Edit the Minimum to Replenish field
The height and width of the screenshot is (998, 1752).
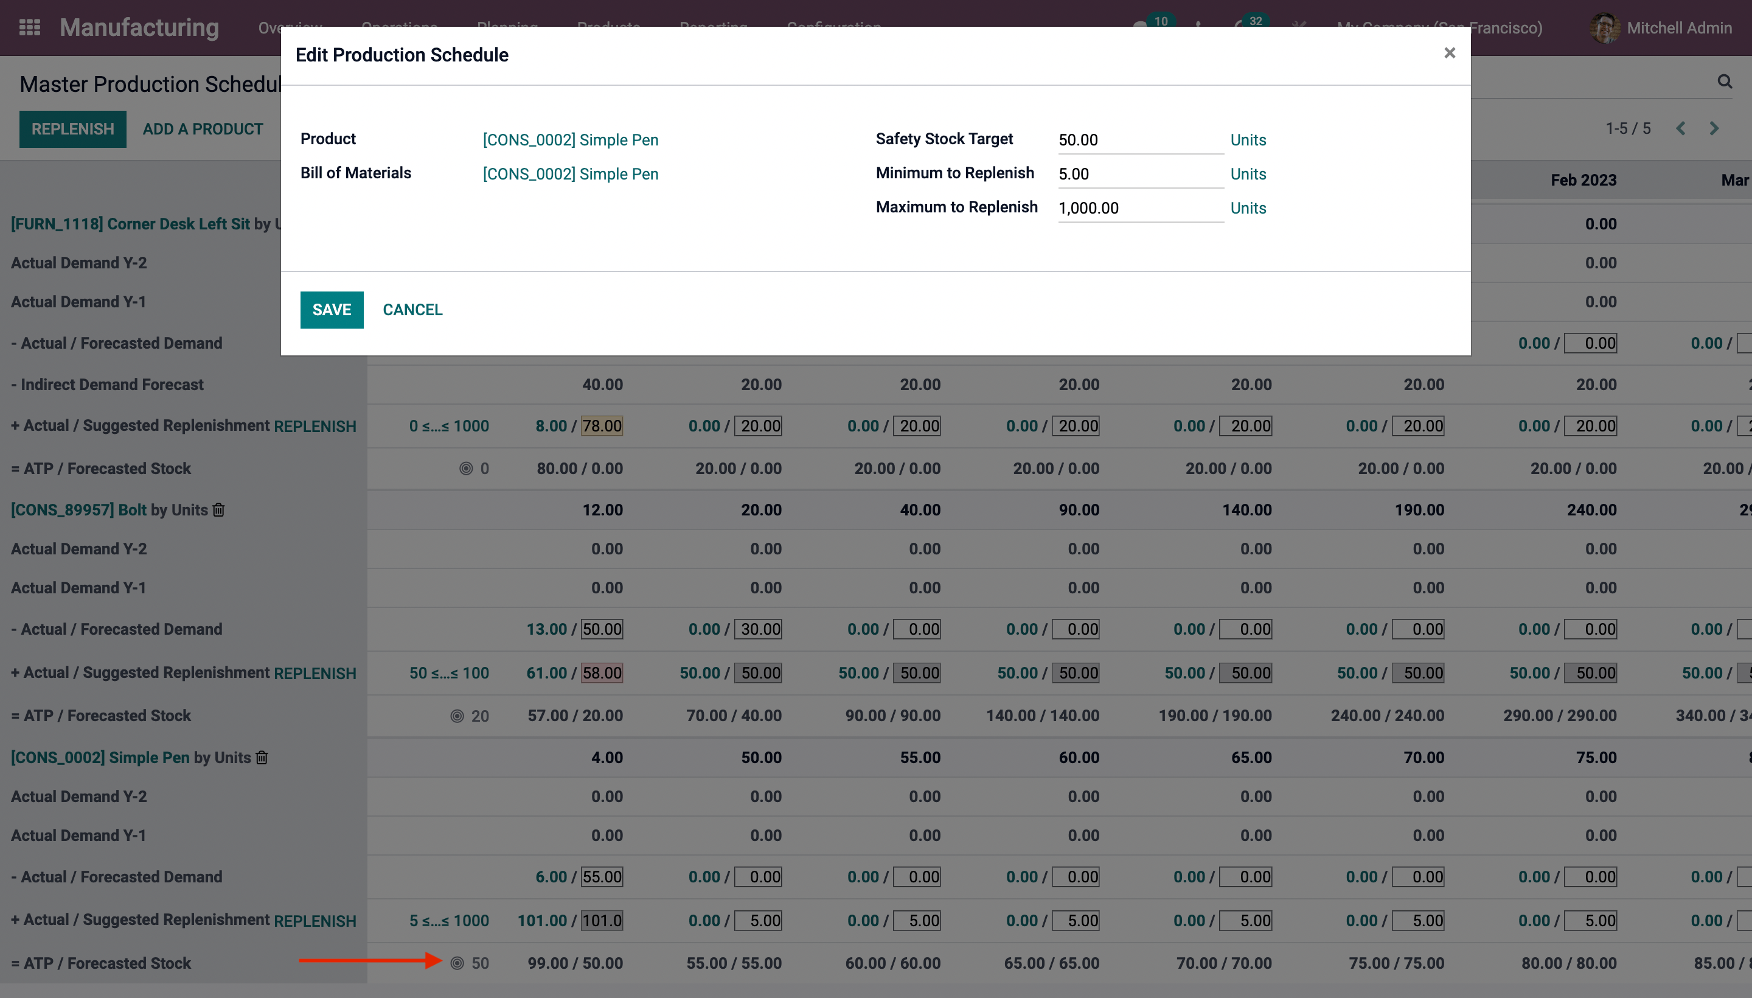pyautogui.click(x=1140, y=174)
